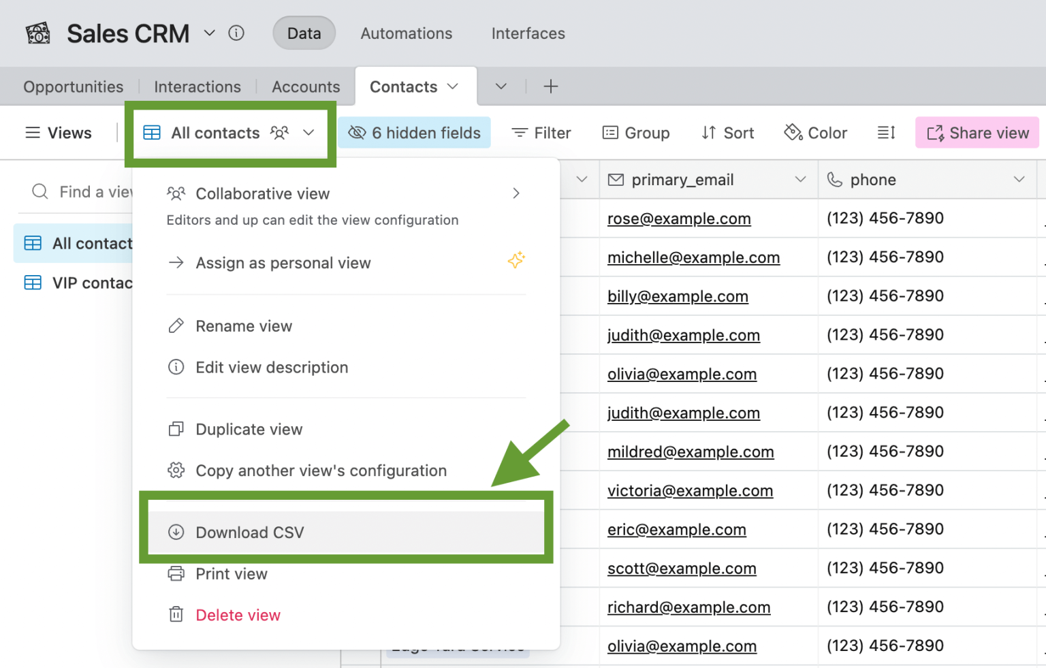Choose Delete view from the menu

[238, 616]
